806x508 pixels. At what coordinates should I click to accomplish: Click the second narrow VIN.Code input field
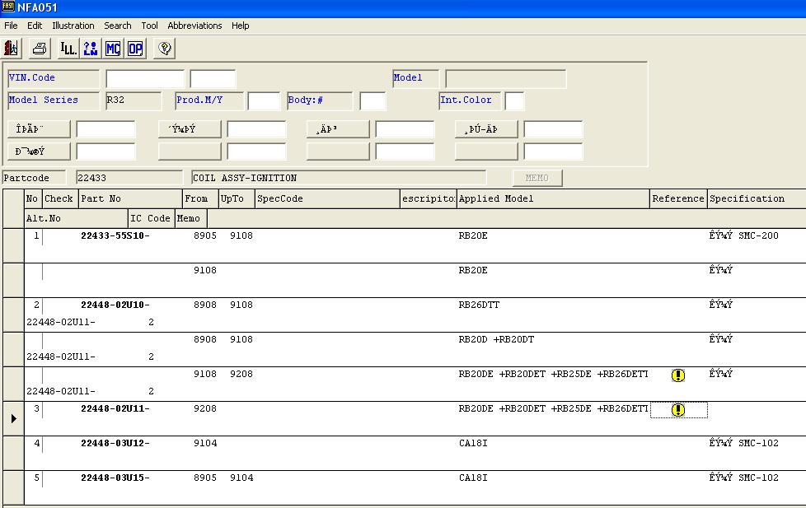[213, 78]
